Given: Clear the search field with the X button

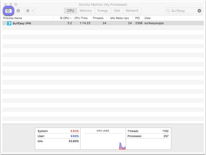Looking at the screenshot, I should [x=199, y=11].
